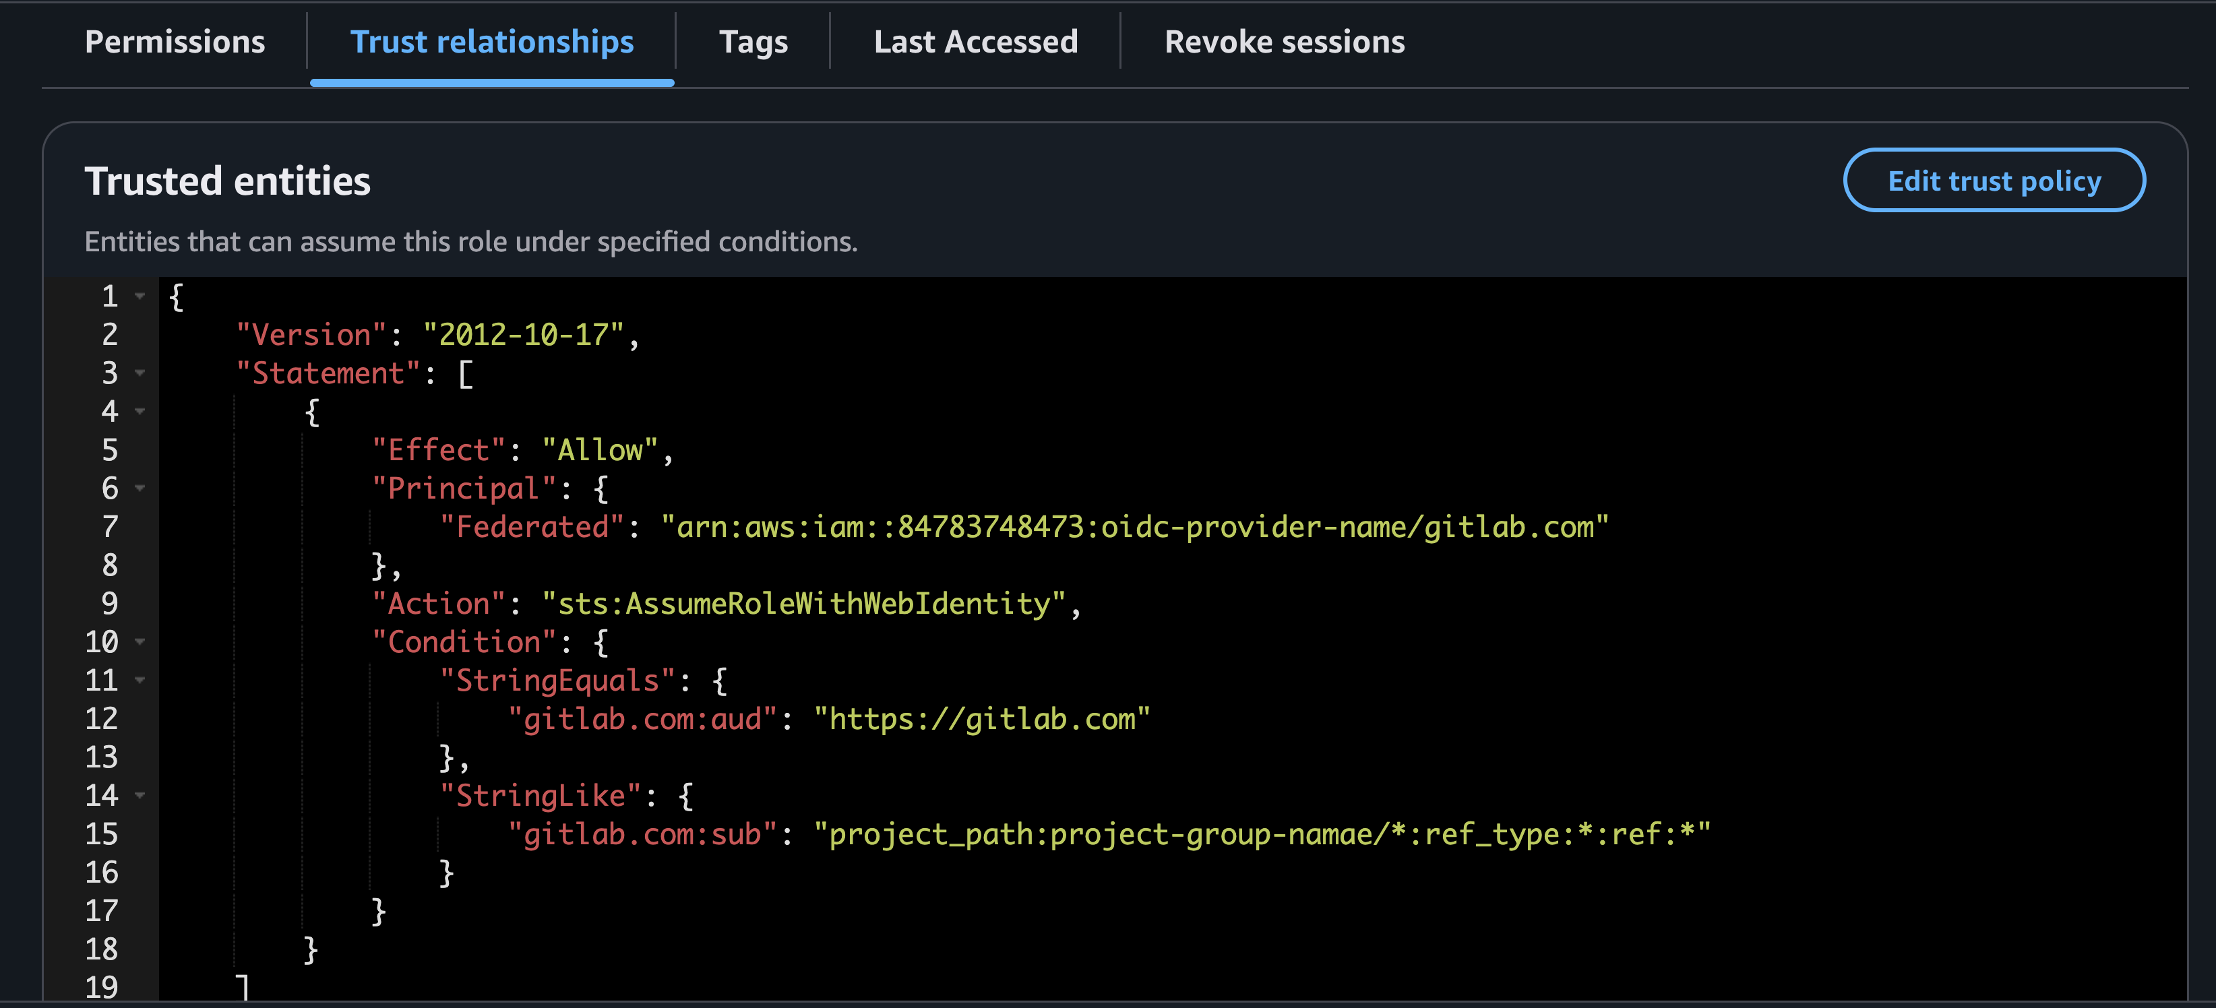Select the Trust relationships tab
The image size is (2216, 1008).
tap(492, 41)
